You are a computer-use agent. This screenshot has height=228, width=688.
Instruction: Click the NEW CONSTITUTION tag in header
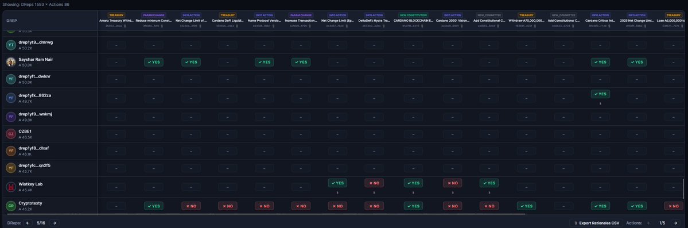tap(413, 15)
